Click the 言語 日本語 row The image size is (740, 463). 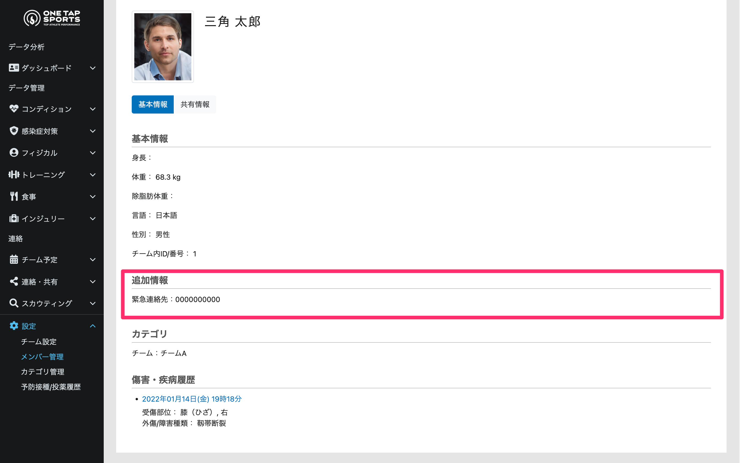point(154,215)
